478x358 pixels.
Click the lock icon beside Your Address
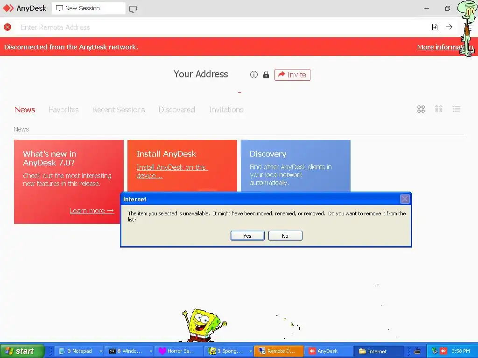coord(266,75)
